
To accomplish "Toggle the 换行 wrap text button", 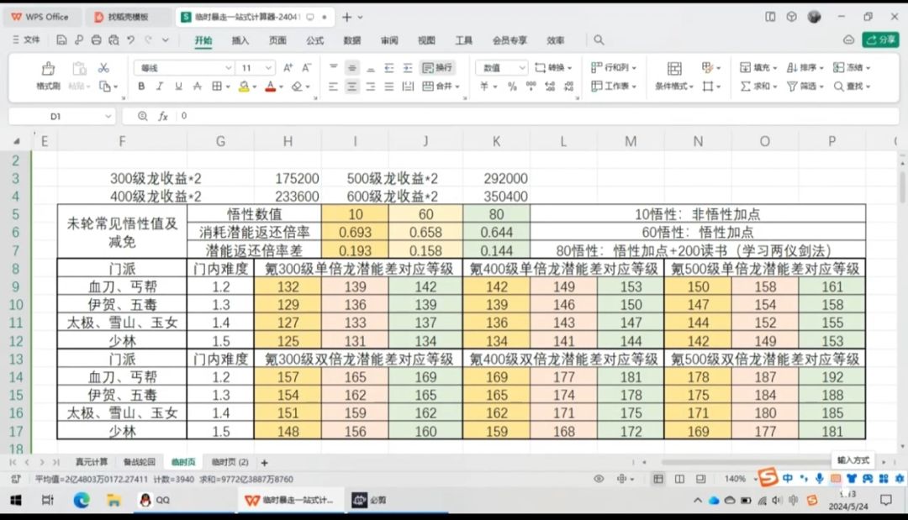I will pyautogui.click(x=437, y=68).
